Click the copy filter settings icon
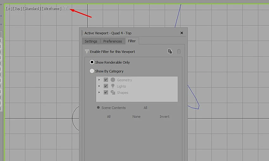Screen dimensions: 269x161 170,51
